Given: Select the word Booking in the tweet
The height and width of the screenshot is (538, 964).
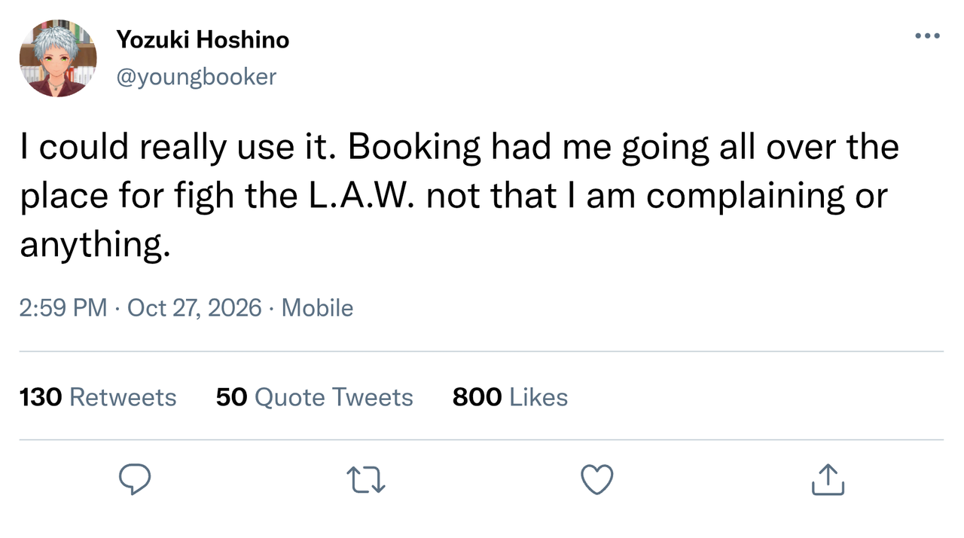Looking at the screenshot, I should [x=413, y=148].
